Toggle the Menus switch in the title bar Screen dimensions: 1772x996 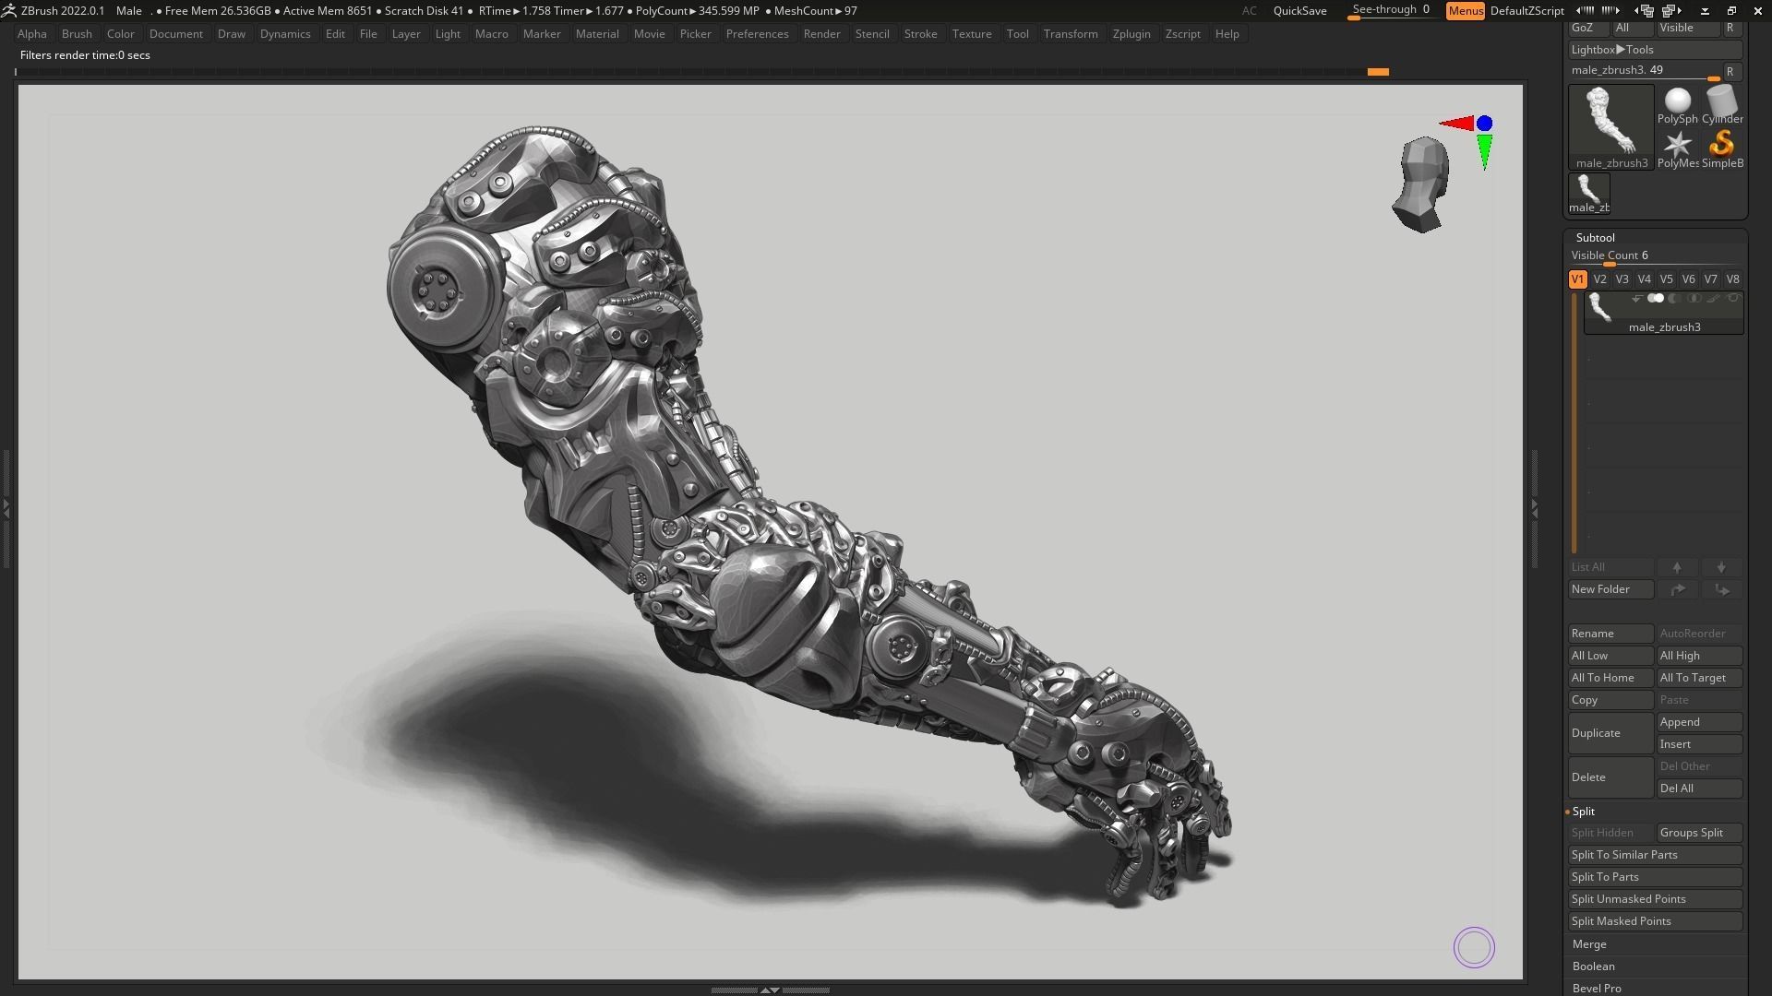[x=1466, y=11]
